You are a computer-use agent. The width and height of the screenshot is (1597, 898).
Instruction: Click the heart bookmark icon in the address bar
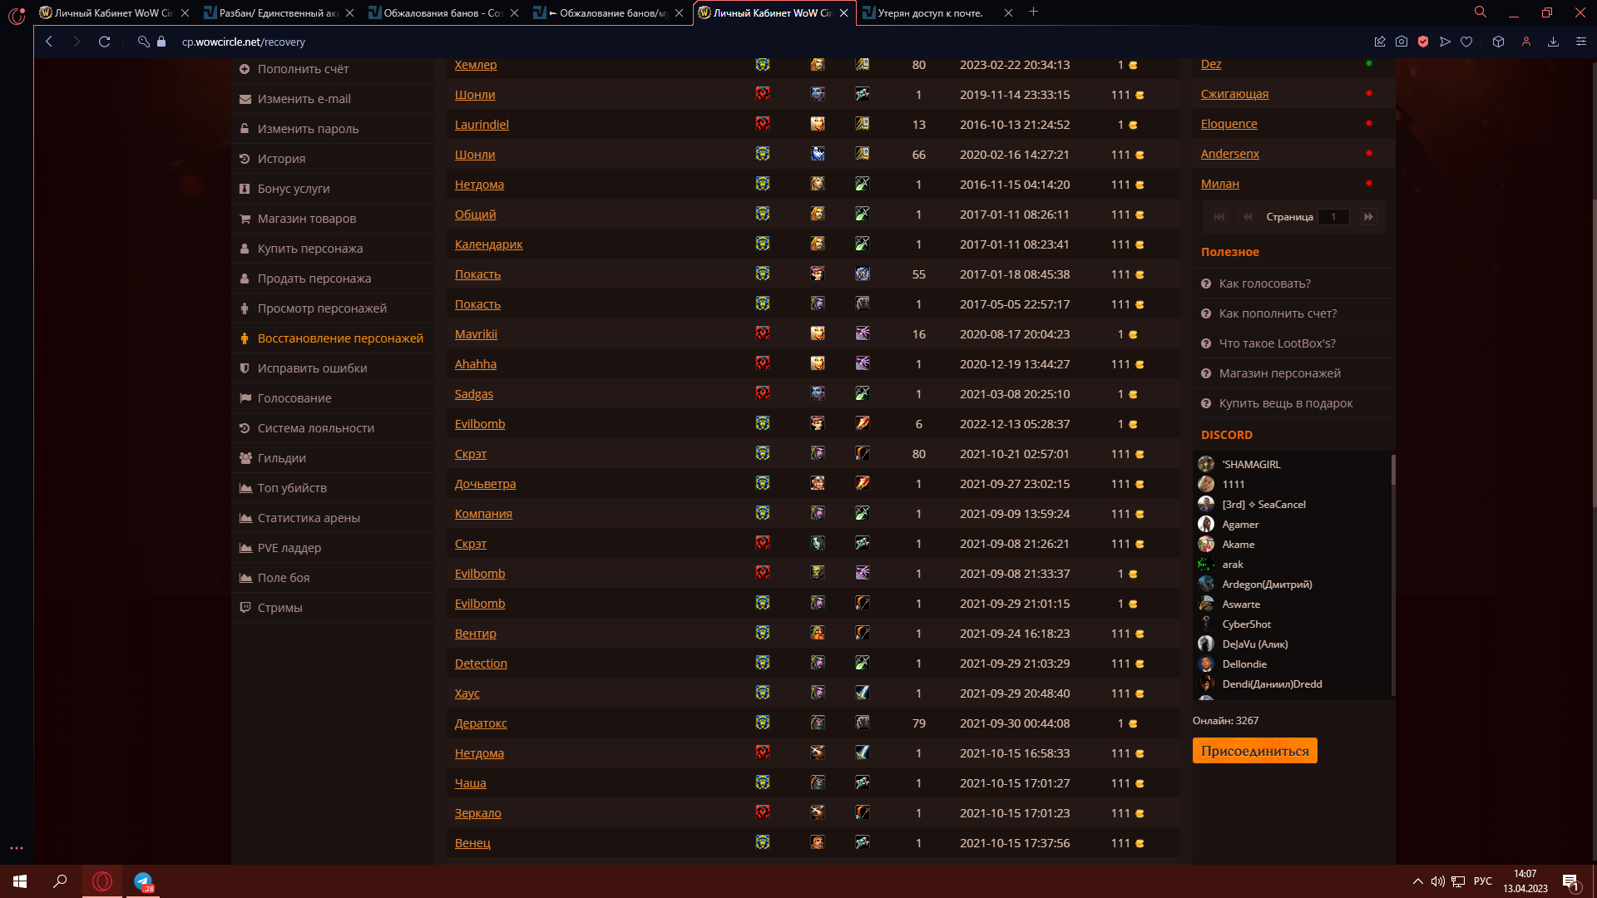click(x=1466, y=42)
